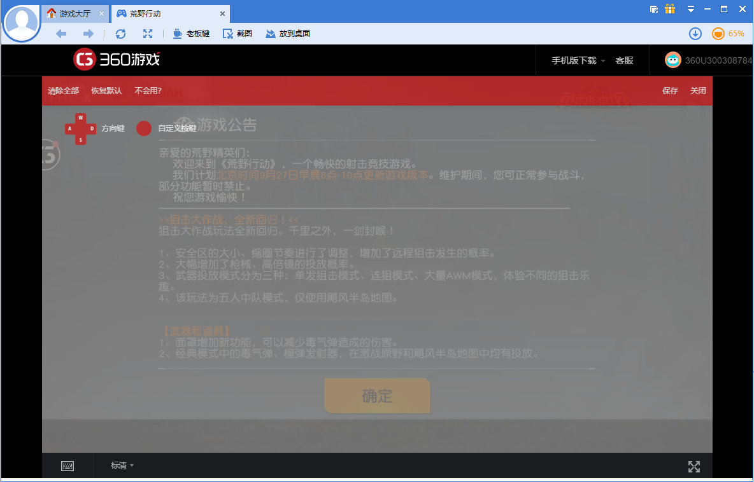Click the 游戏公告 announcement title
This screenshot has height=482, width=754.
(x=227, y=125)
